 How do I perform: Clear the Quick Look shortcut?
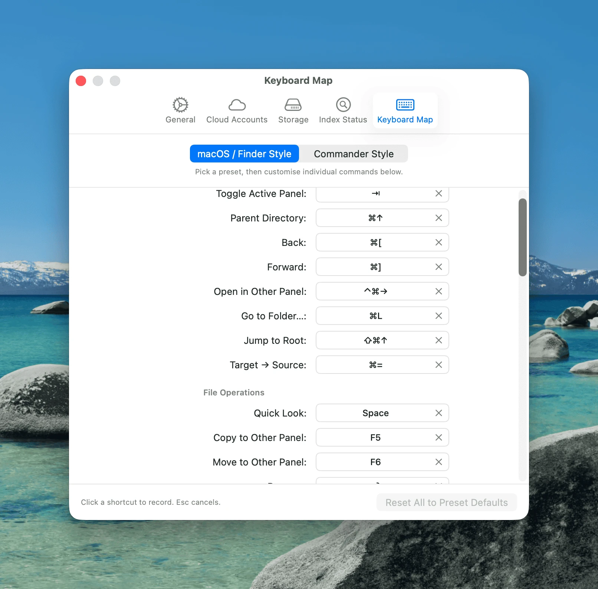tap(438, 413)
